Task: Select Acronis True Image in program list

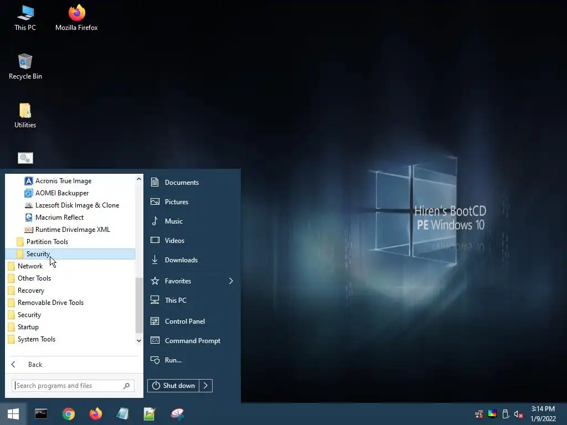Action: 70,181
